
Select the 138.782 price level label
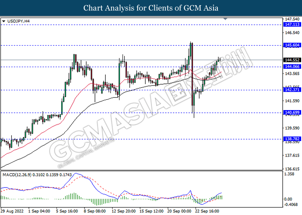click(292, 139)
